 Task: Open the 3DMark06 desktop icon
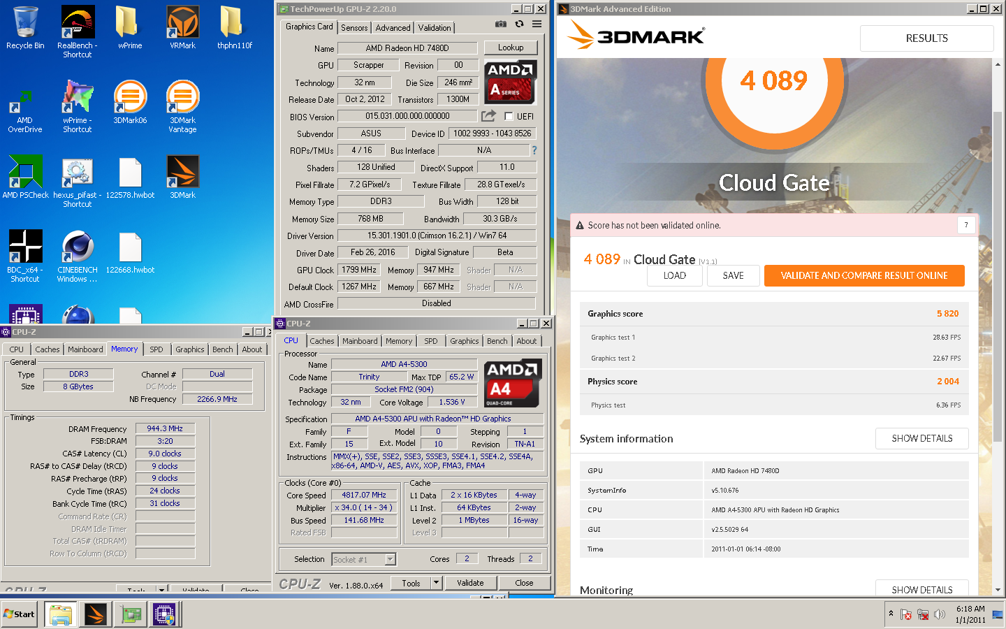pos(130,103)
